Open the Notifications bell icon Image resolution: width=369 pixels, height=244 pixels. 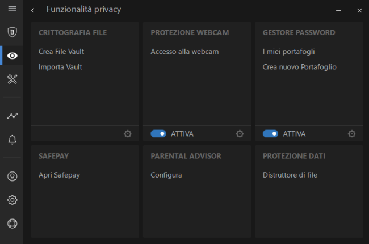tap(12, 140)
